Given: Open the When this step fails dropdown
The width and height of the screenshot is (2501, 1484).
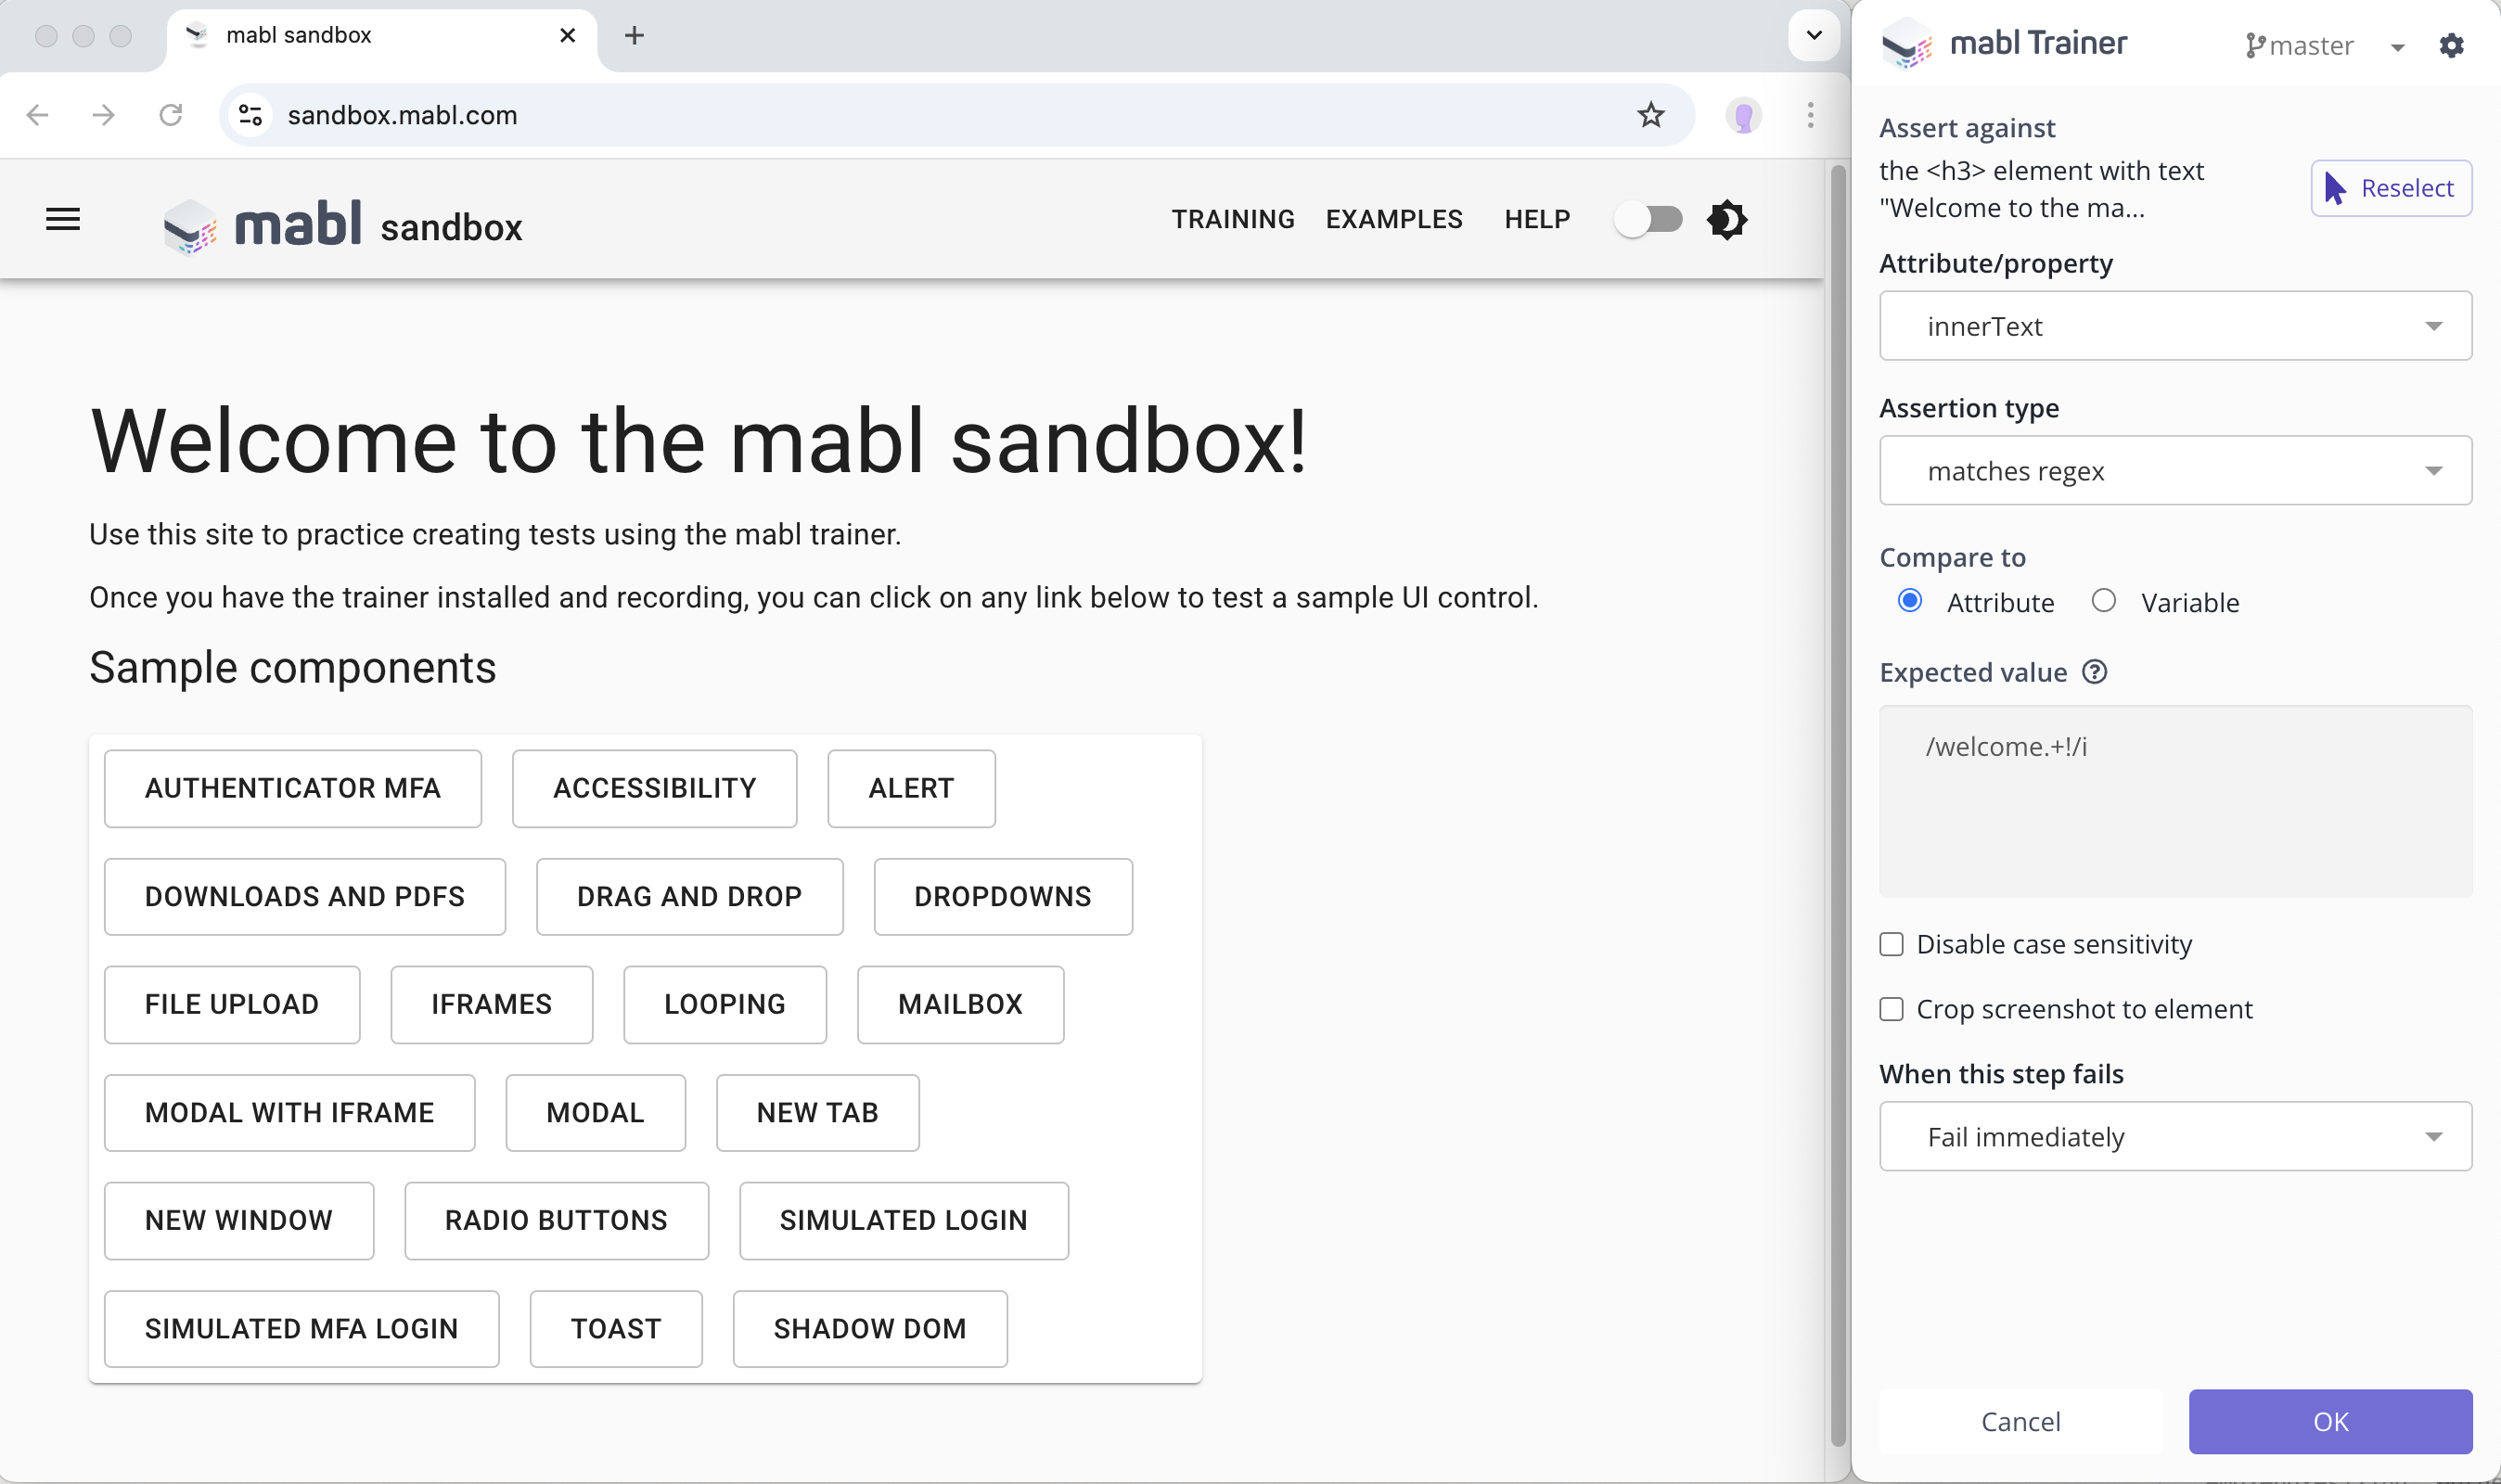Looking at the screenshot, I should pos(2175,1137).
